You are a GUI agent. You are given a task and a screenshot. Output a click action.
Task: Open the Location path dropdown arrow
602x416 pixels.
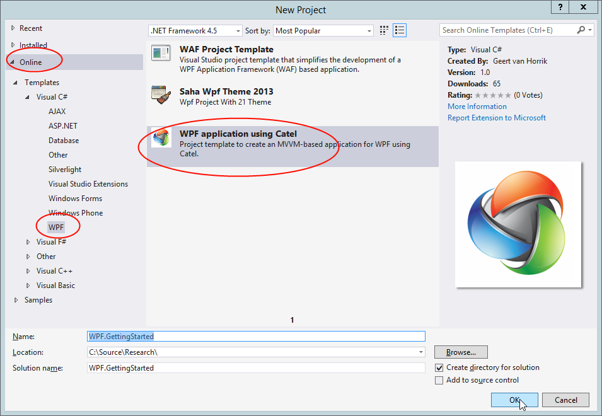[421, 352]
